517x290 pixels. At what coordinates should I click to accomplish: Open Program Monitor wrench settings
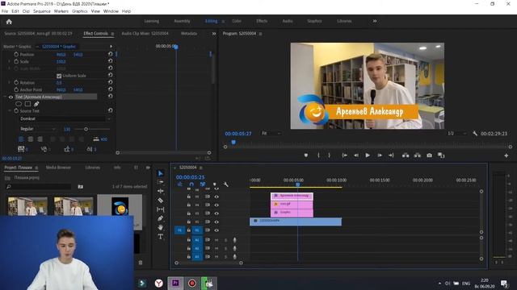(x=475, y=134)
